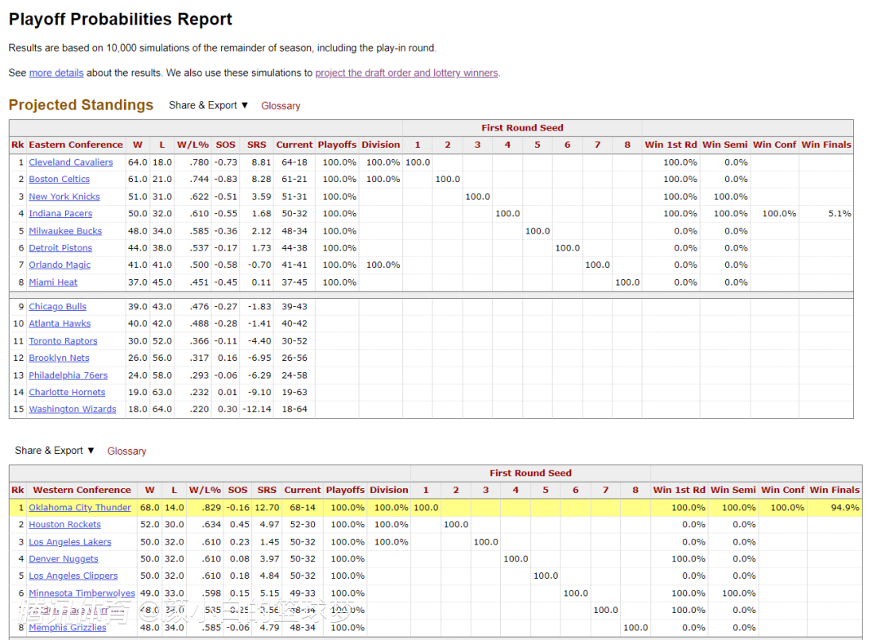Image resolution: width=881 pixels, height=640 pixels.
Task: Sort Western table by Win Finals header
Action: pyautogui.click(x=835, y=490)
